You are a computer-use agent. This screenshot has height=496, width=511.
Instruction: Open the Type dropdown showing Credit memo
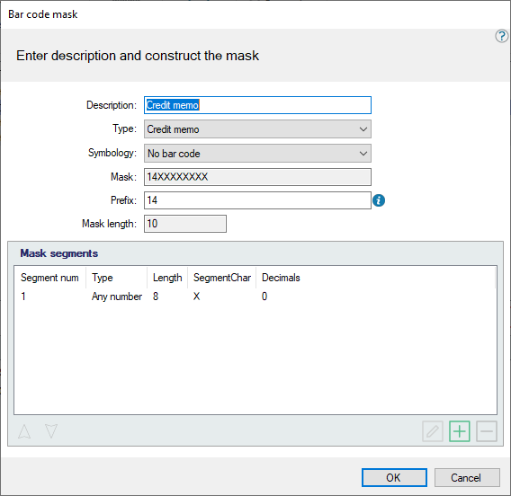point(257,129)
